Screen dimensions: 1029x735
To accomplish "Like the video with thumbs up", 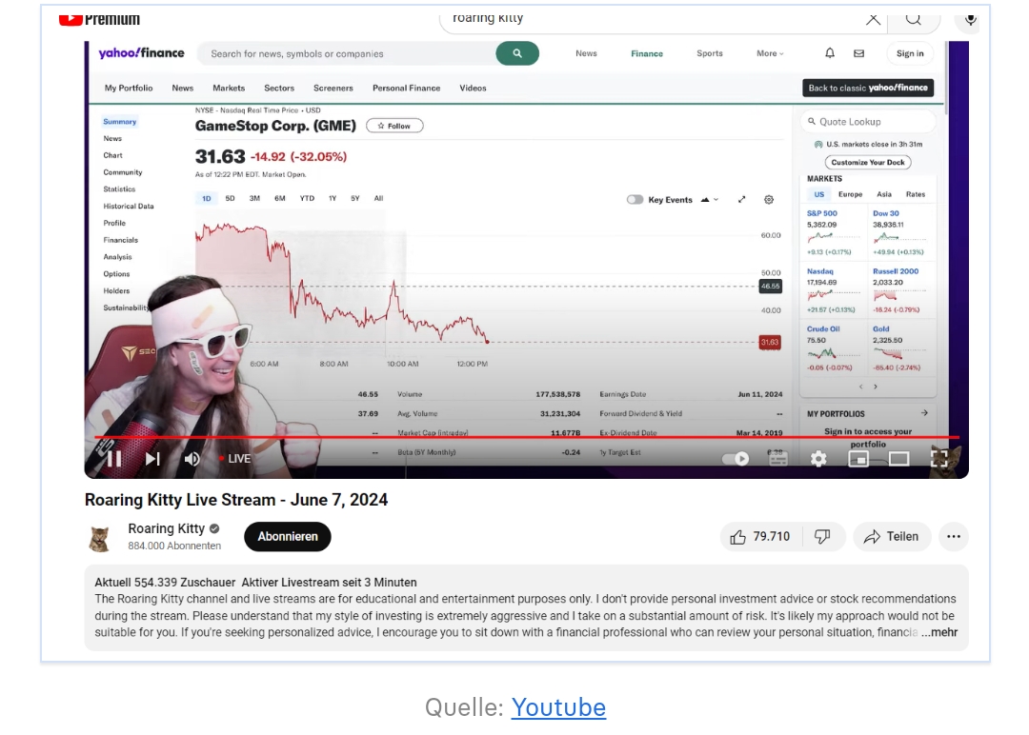I will (760, 536).
